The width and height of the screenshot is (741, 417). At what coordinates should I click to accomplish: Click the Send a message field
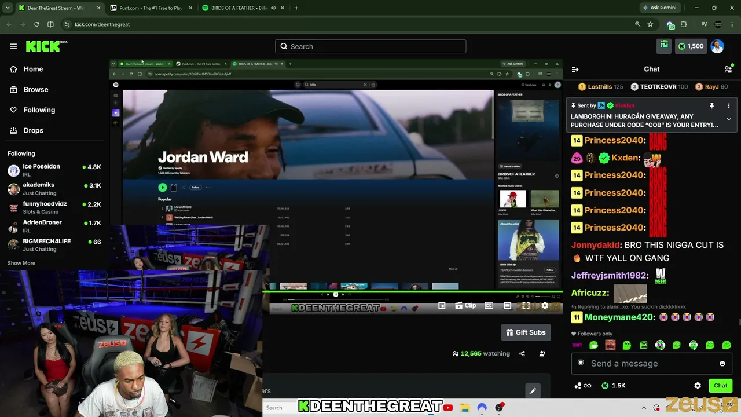(x=652, y=363)
